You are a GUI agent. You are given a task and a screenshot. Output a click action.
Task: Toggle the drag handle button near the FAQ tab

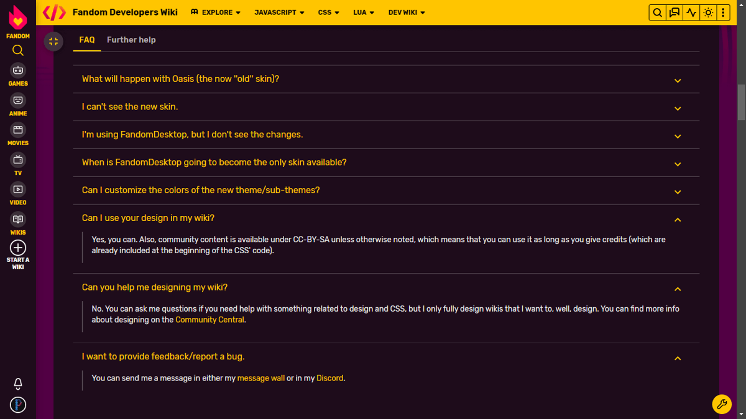(53, 41)
